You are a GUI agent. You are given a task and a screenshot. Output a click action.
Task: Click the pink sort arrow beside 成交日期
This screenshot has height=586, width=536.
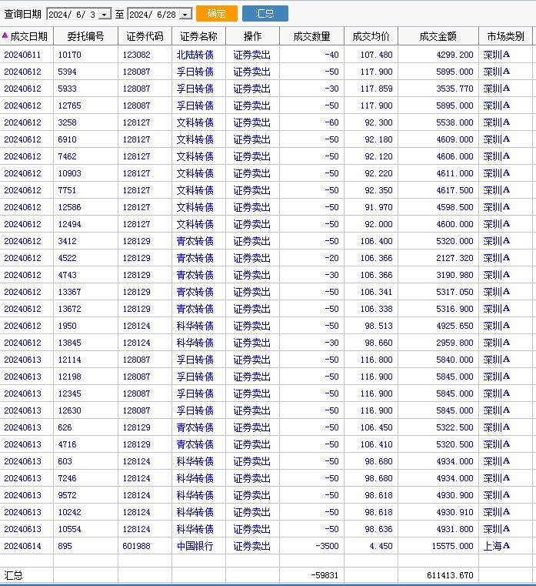[x=5, y=35]
